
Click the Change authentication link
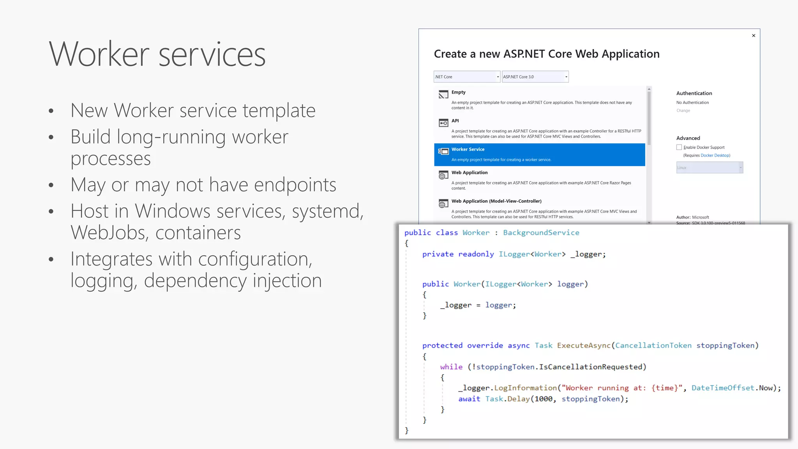[683, 111]
